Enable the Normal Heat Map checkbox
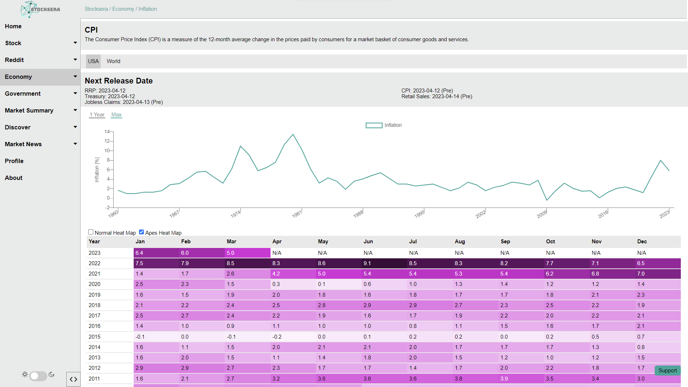The width and height of the screenshot is (688, 387). (91, 232)
